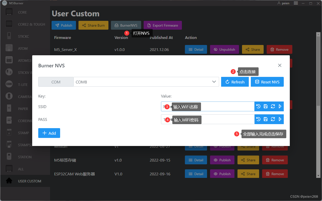
Task: Select the STAMP device category
Action: coord(16,133)
